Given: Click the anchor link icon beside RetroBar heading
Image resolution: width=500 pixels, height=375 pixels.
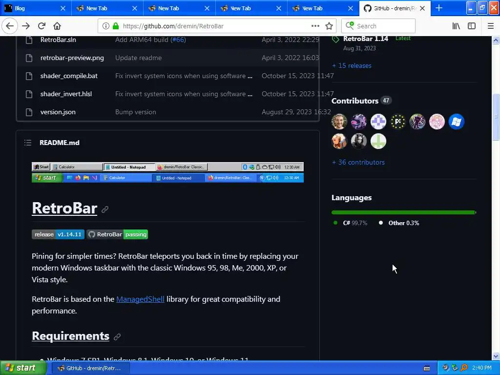Looking at the screenshot, I should 105,209.
